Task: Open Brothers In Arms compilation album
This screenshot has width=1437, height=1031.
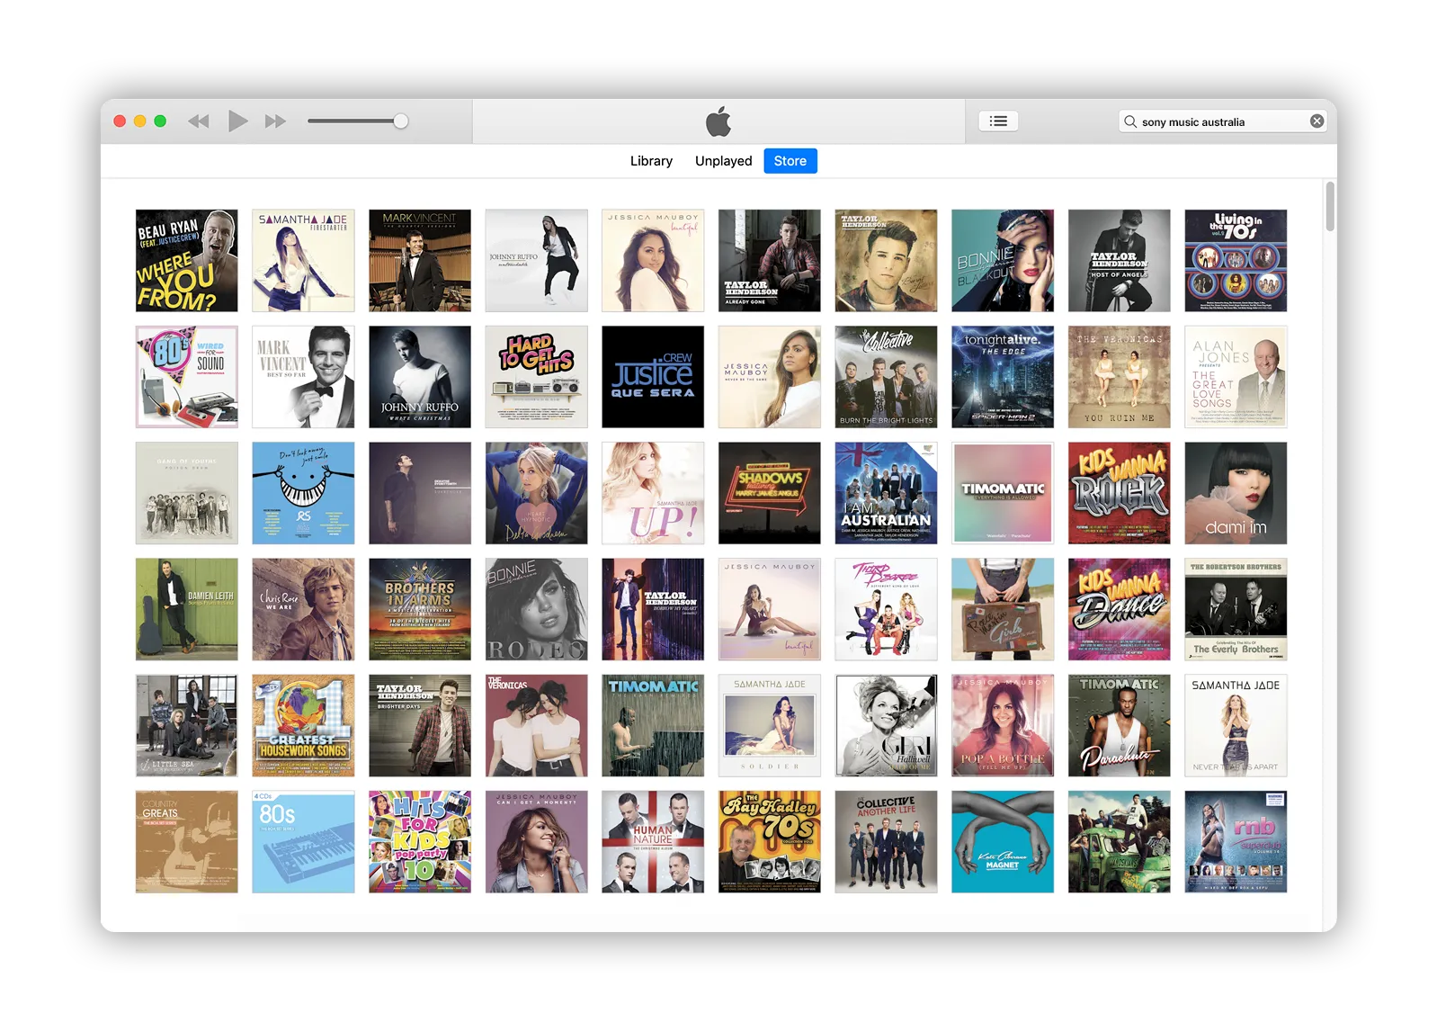Action: (x=420, y=609)
